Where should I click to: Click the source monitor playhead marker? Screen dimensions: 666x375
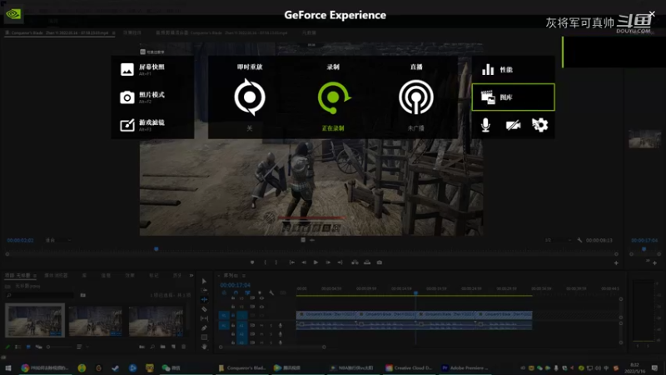click(157, 248)
